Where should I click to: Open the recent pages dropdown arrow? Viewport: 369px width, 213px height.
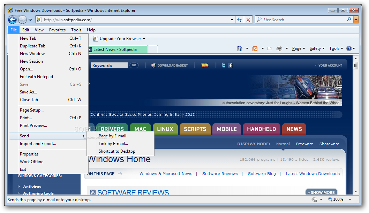point(30,20)
